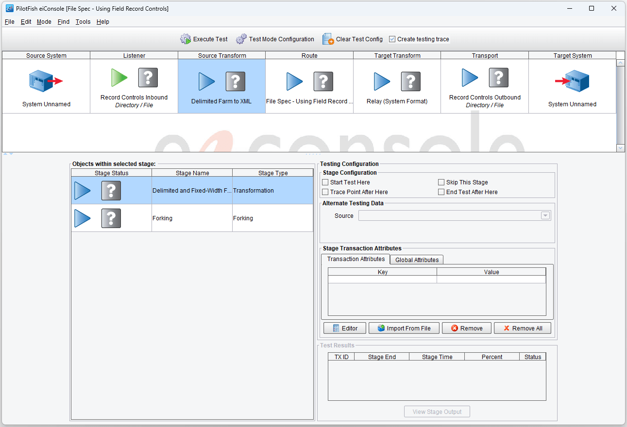Open the Edit menu

(26, 22)
